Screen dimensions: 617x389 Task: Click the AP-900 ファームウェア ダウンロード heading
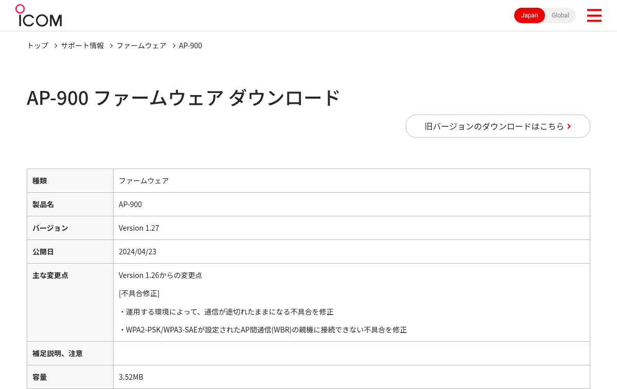pos(184,98)
